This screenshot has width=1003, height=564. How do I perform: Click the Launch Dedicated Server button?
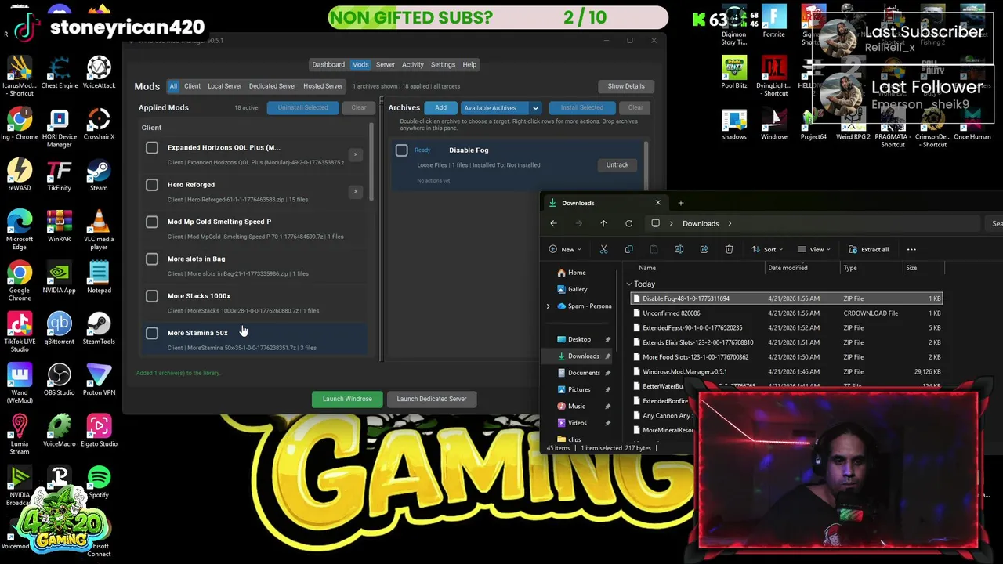(x=432, y=399)
